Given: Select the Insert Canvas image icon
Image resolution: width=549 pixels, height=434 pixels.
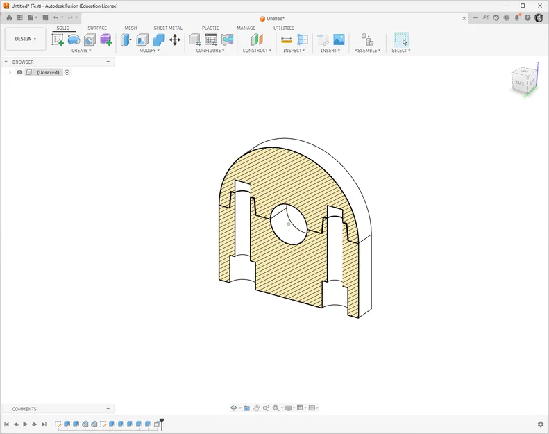Looking at the screenshot, I should click(x=339, y=40).
